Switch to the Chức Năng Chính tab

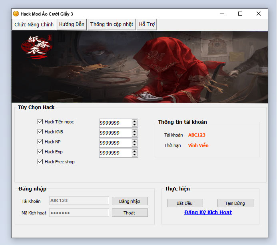pos(34,24)
